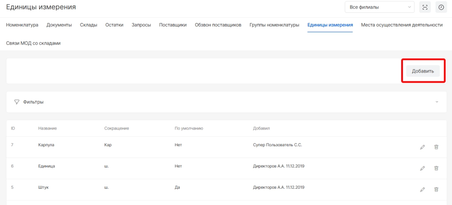Image resolution: width=452 pixels, height=205 pixels.
Task: Expand the Фильтры panel chevron
Action: pyautogui.click(x=437, y=102)
